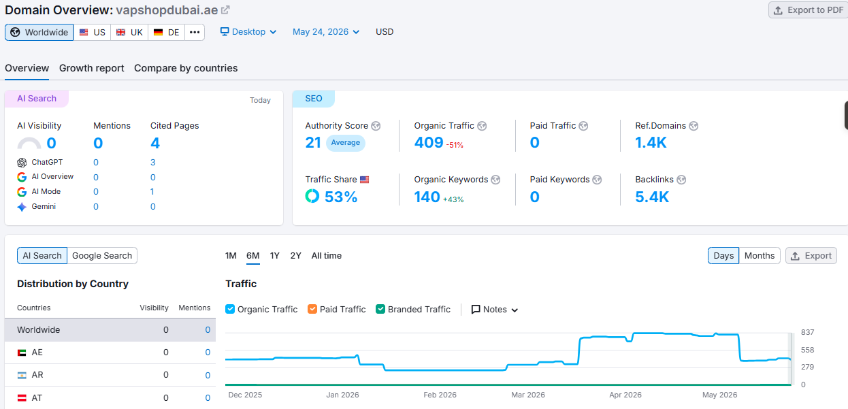Click the Worldwide globe icon

coord(16,32)
